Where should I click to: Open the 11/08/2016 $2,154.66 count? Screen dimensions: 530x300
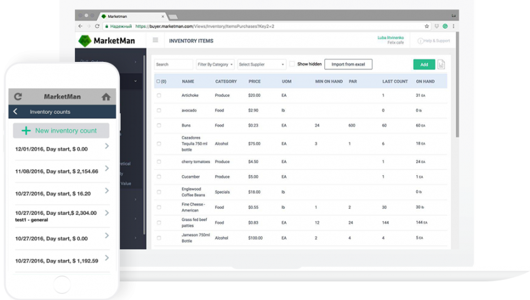(x=62, y=171)
